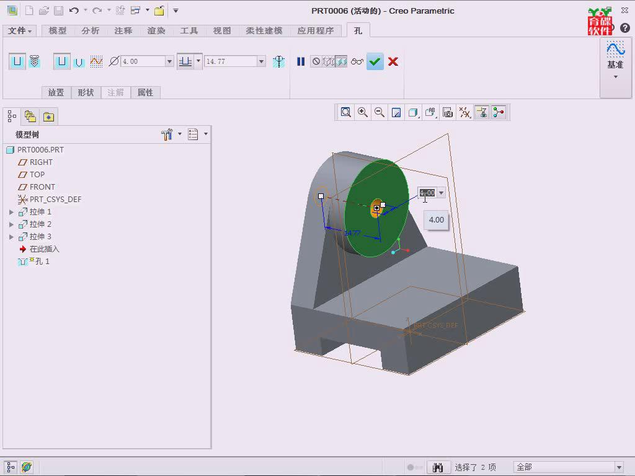This screenshot has width=635, height=476.
Task: Open the 文件 menu
Action: click(x=19, y=31)
